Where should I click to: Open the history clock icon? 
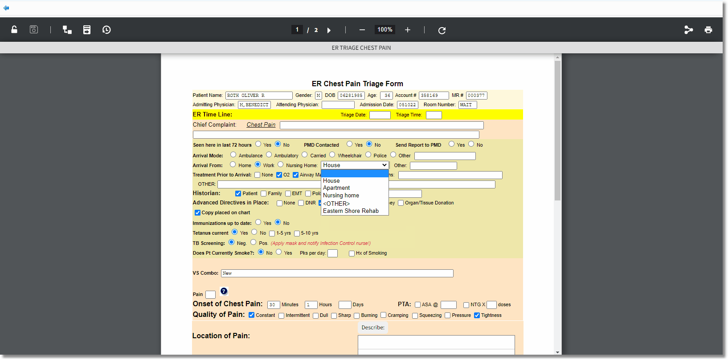coord(106,30)
